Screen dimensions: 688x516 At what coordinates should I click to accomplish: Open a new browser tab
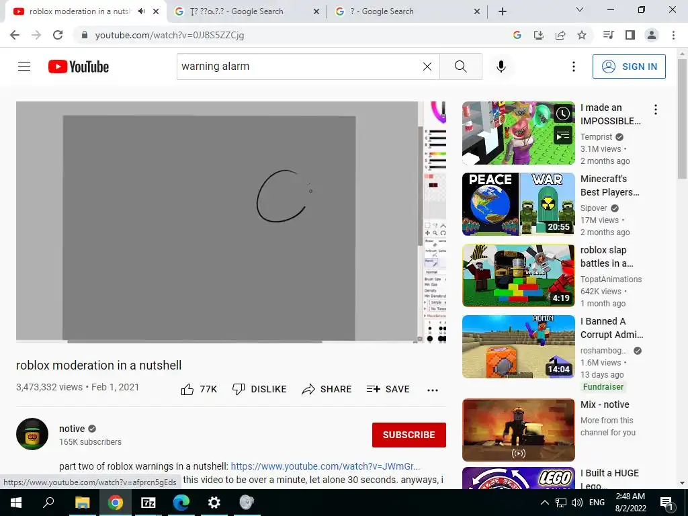(503, 11)
